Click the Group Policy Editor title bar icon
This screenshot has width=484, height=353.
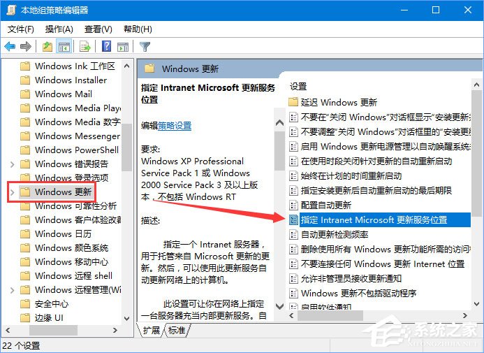11,10
